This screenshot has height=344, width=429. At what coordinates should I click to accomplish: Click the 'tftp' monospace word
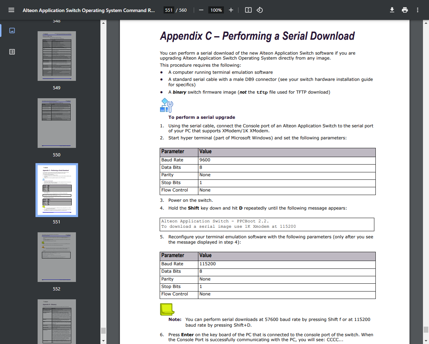pos(262,92)
